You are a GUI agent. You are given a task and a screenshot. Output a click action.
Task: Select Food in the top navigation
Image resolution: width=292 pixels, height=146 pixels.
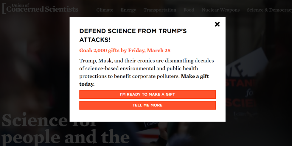[x=189, y=10]
